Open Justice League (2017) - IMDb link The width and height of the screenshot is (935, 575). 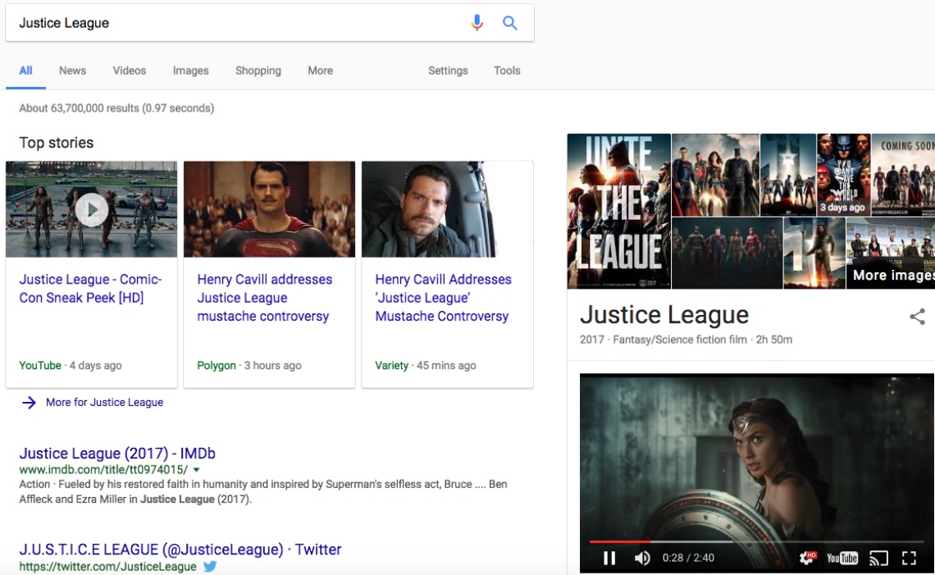[x=117, y=453]
